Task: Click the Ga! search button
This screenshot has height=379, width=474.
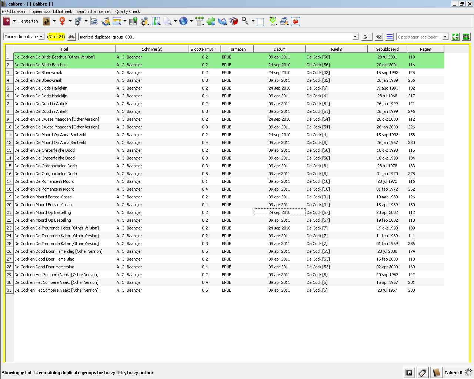Action: click(366, 37)
